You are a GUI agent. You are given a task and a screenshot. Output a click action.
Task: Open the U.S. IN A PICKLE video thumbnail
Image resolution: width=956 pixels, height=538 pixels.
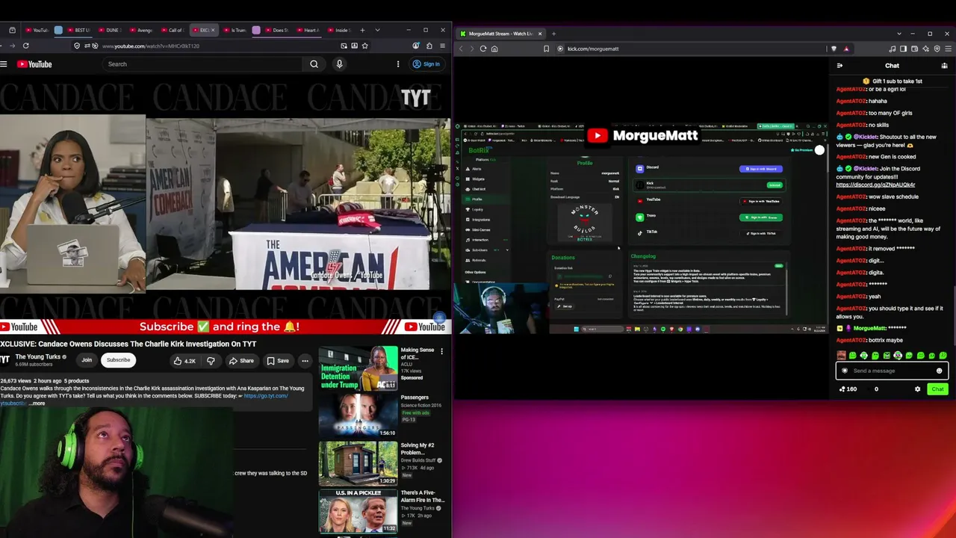[x=358, y=512]
